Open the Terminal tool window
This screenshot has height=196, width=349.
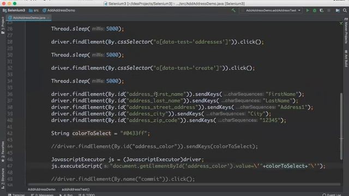(16, 195)
